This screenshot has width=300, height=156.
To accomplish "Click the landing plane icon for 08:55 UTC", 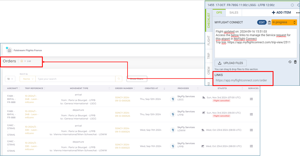I will point(203,130).
